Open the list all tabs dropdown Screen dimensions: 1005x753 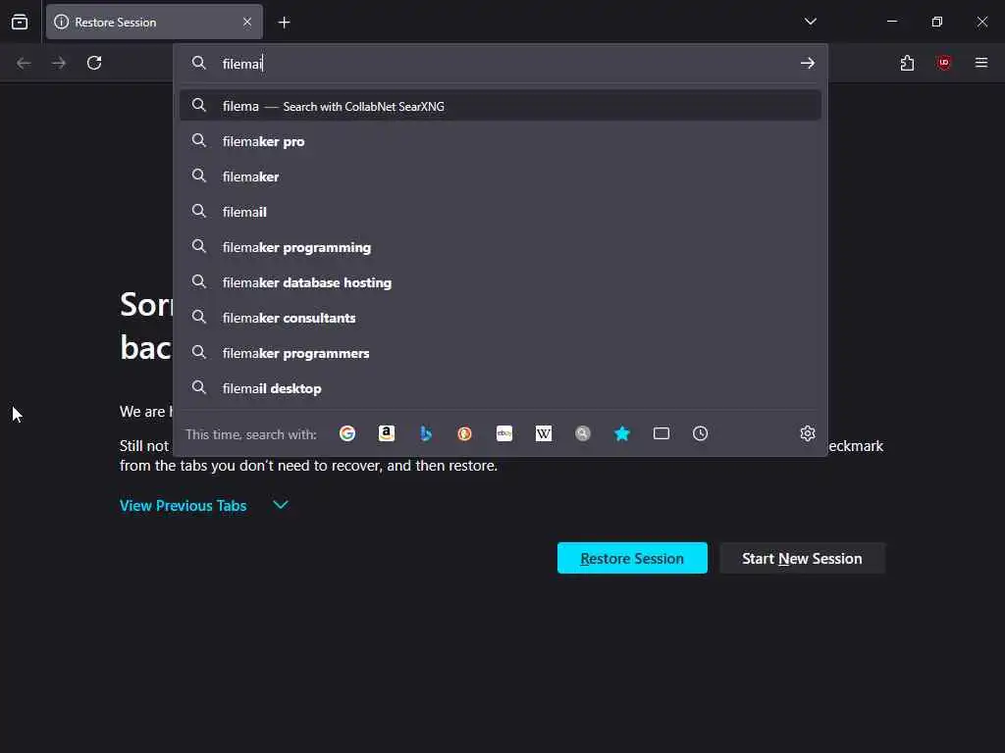810,22
